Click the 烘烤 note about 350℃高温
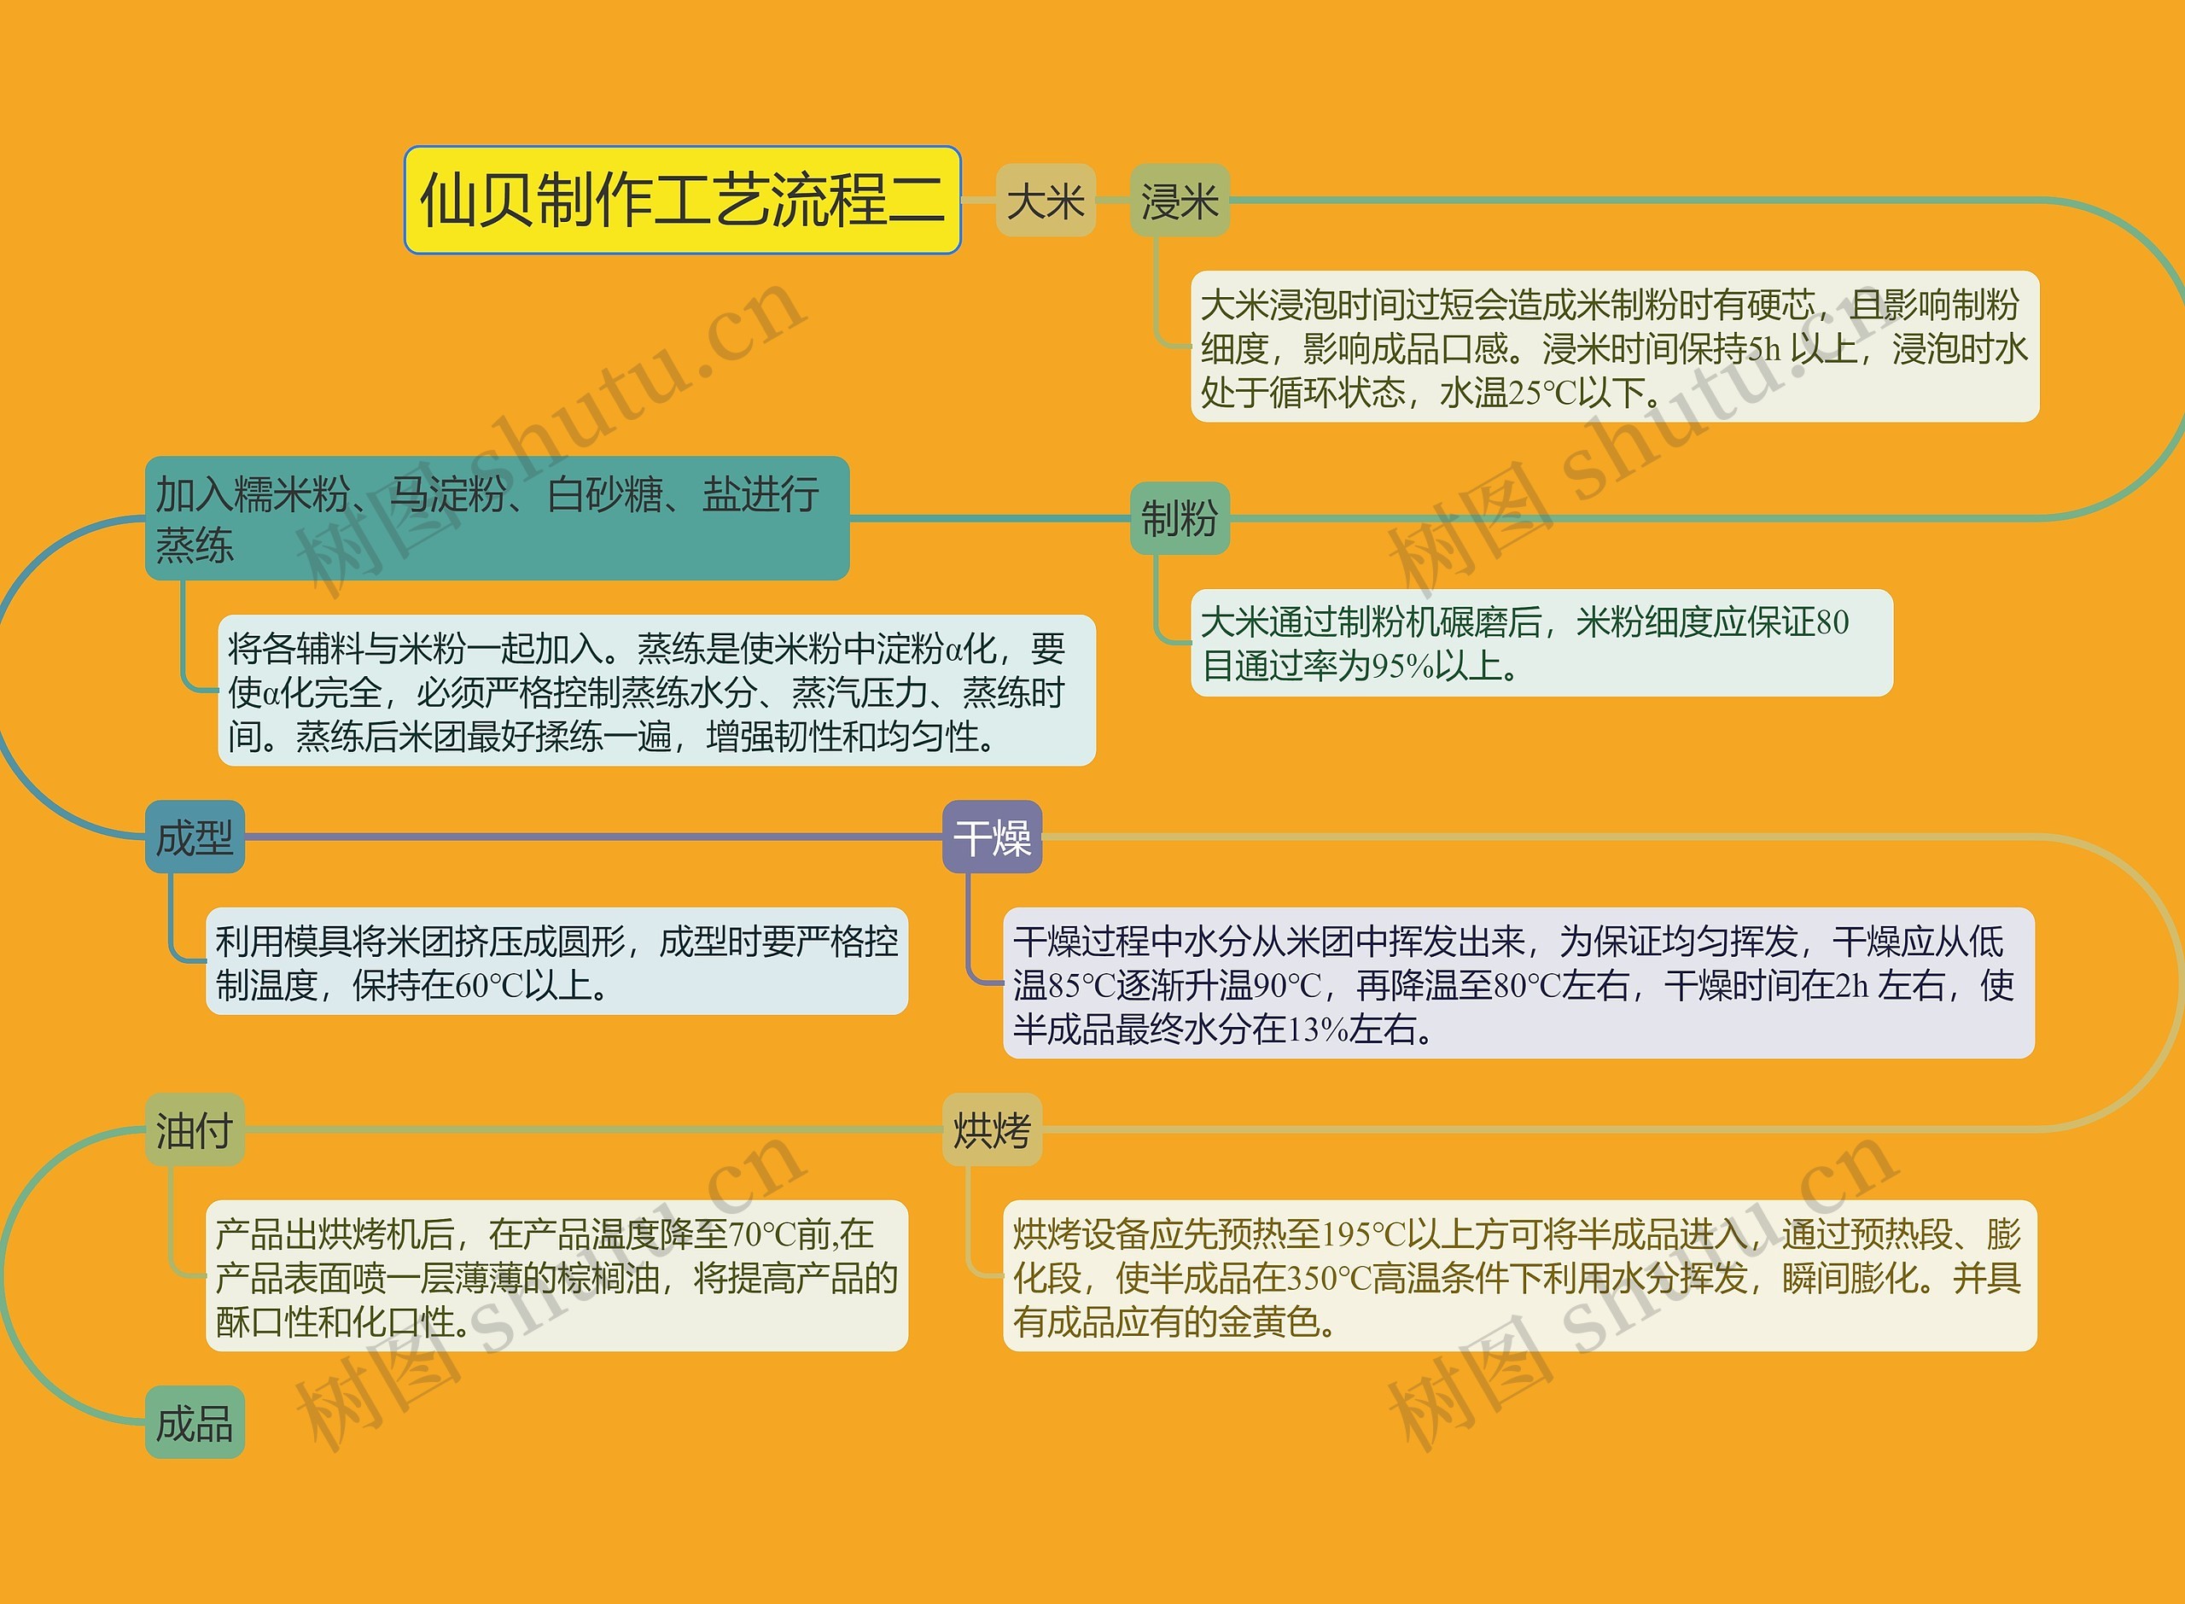 click(x=1519, y=1276)
